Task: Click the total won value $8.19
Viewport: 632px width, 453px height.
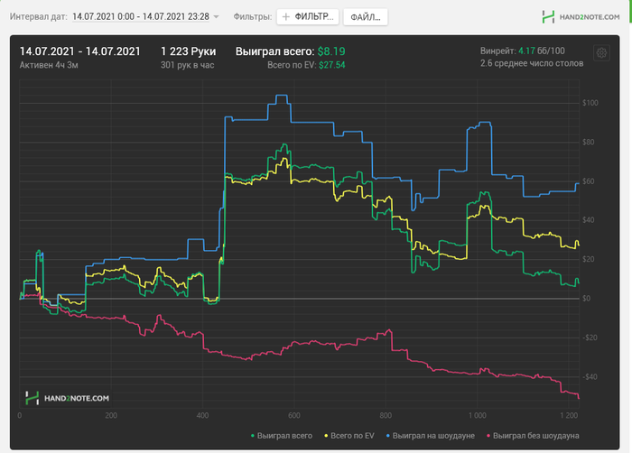Action: click(x=331, y=51)
